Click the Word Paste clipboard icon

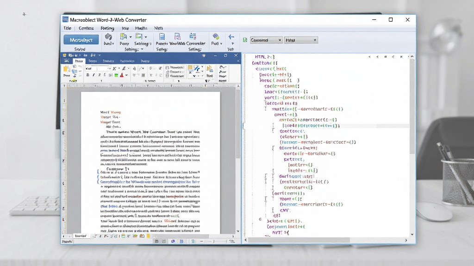tap(67, 69)
